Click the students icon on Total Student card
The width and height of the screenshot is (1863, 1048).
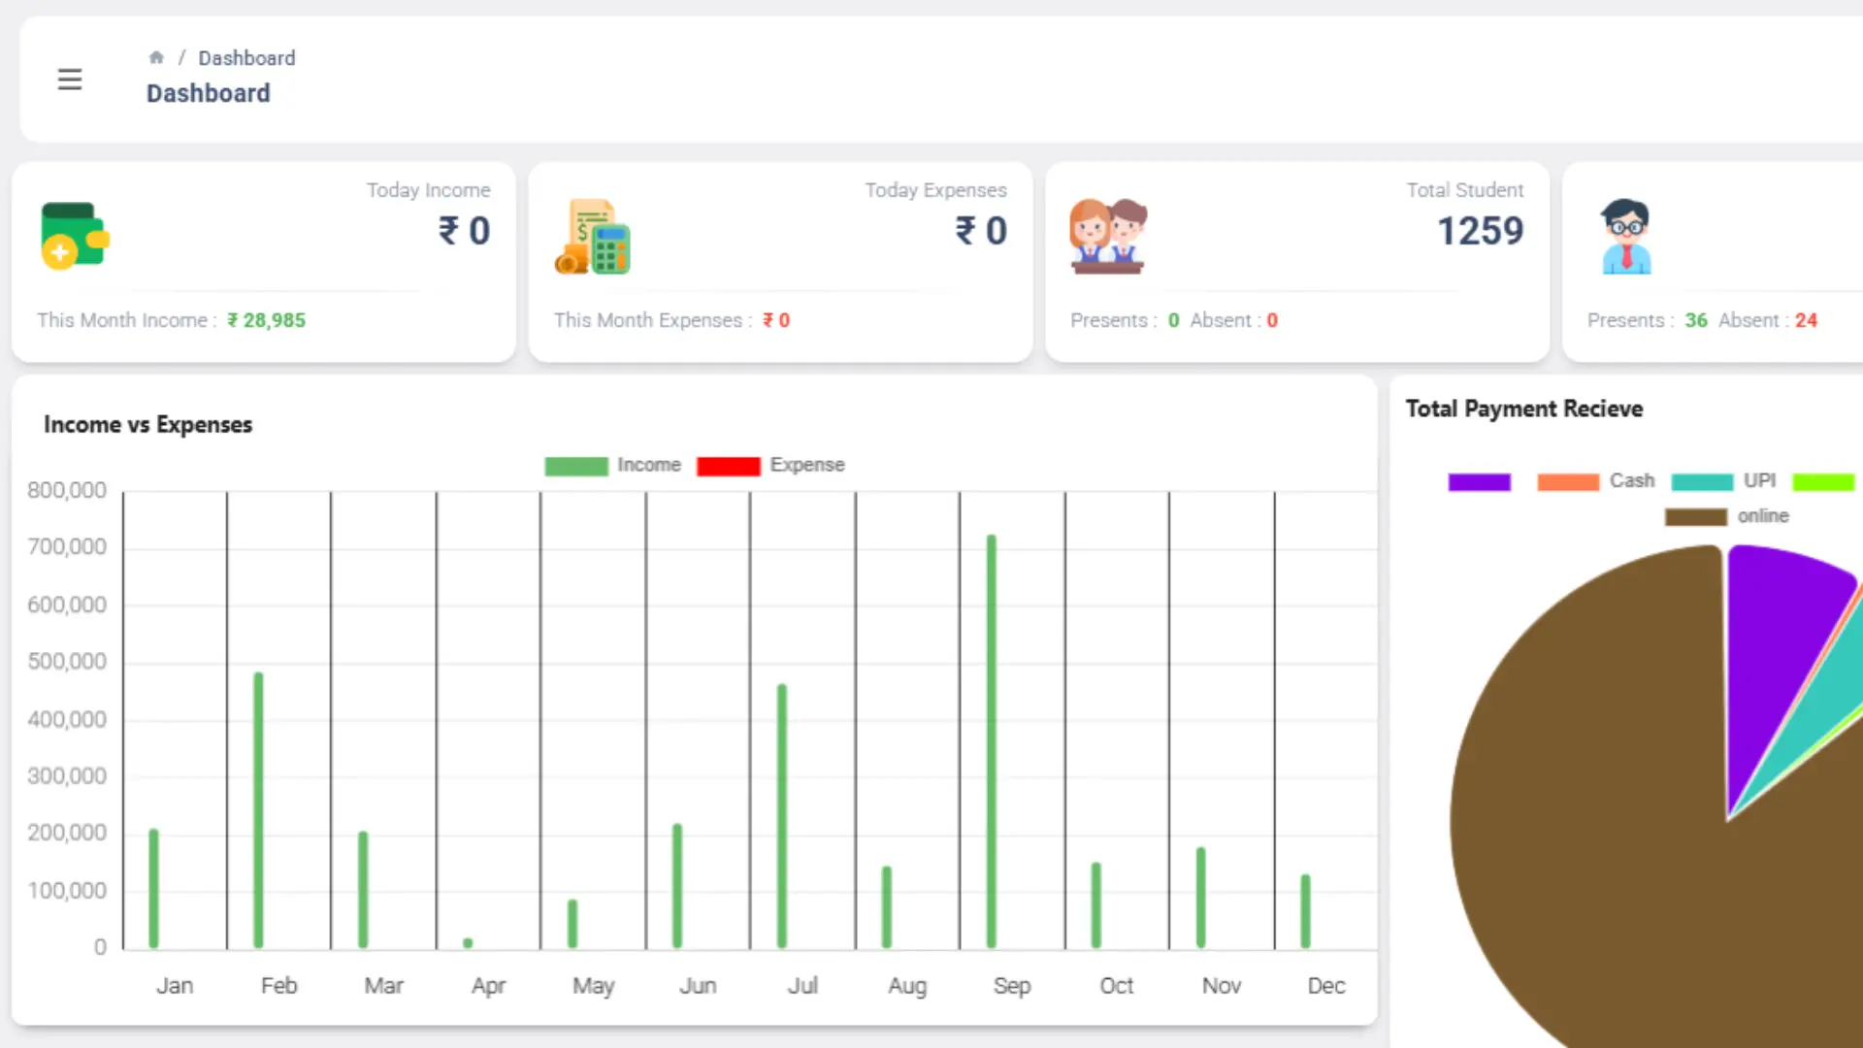(x=1109, y=235)
